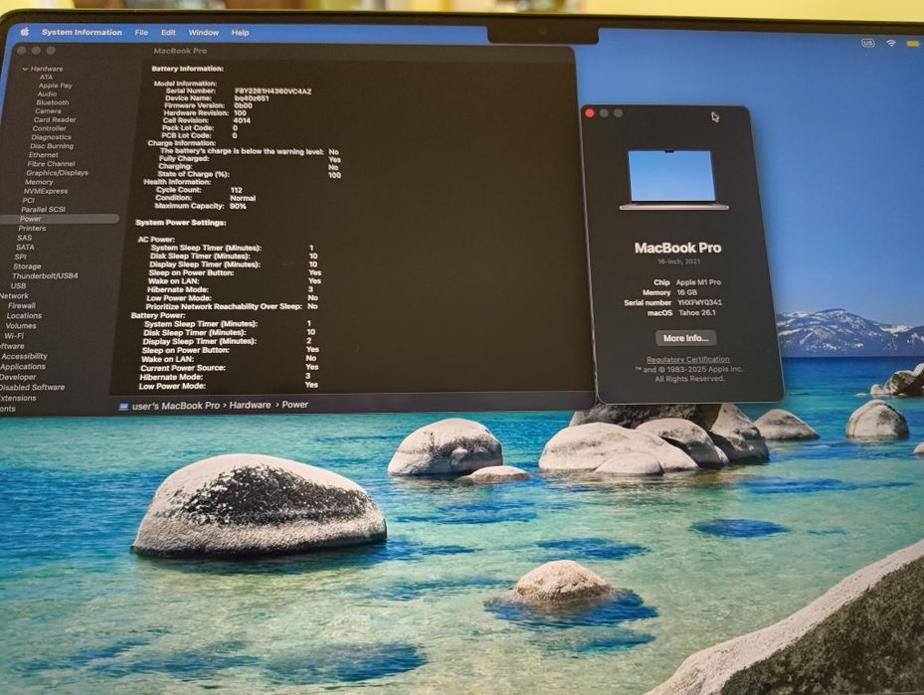The image size is (924, 695).
Task: Select Parallel SCSI in the sidebar
Action: pyautogui.click(x=43, y=209)
